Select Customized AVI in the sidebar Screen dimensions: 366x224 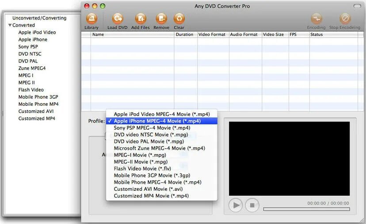(36, 111)
